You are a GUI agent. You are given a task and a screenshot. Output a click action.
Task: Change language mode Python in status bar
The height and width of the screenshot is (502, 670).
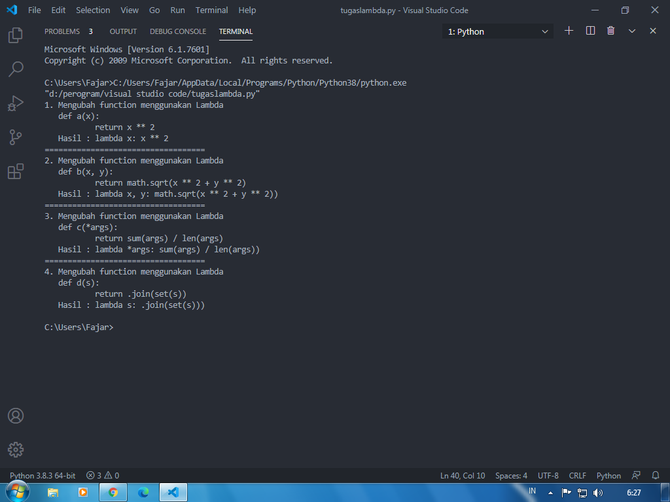coord(608,476)
